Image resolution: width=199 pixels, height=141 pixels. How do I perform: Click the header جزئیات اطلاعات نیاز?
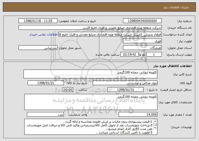[176, 7]
